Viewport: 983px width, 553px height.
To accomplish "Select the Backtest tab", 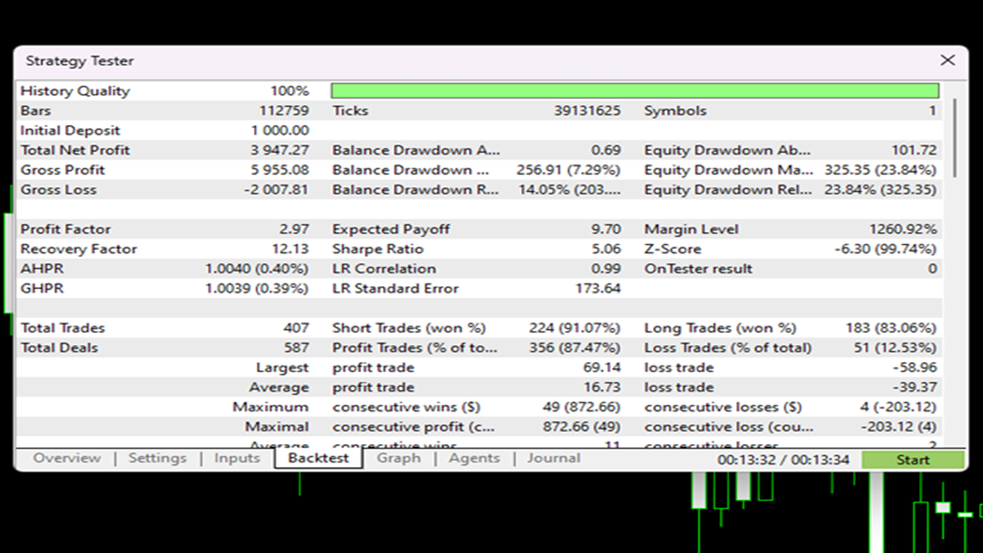I will [x=318, y=458].
